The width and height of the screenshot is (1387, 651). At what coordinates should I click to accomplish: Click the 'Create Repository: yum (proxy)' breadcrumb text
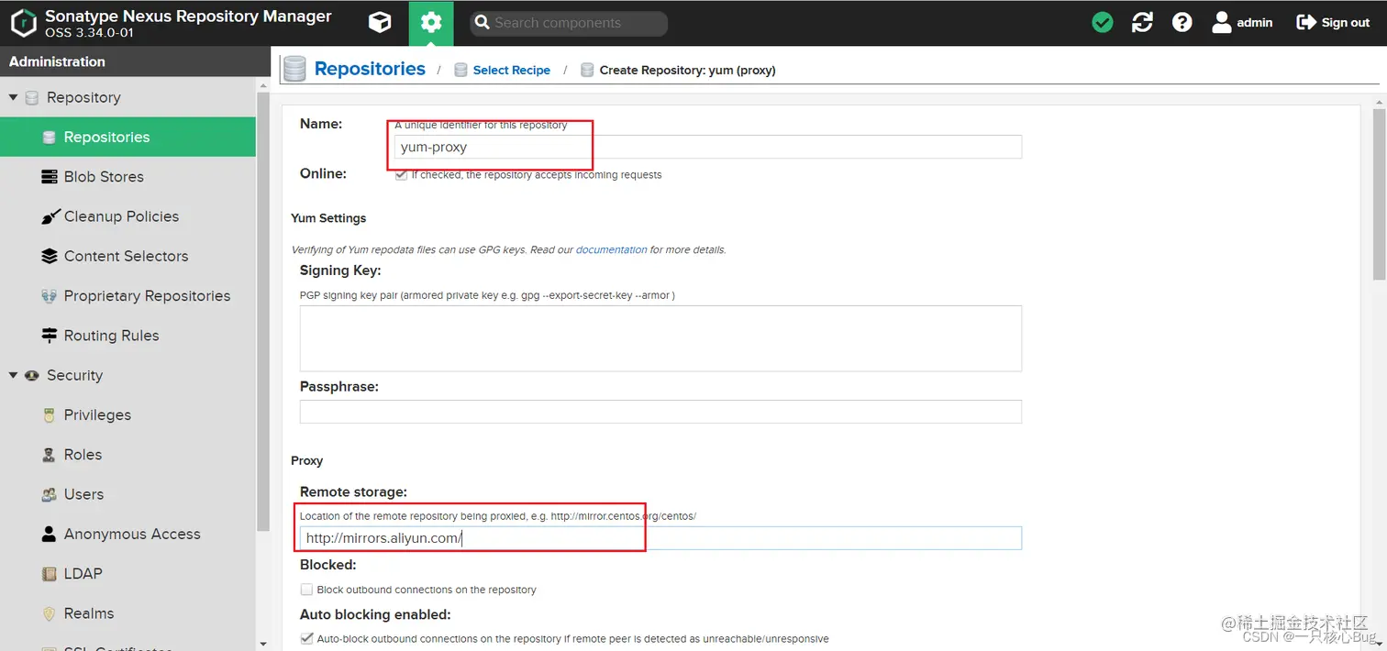tap(688, 70)
